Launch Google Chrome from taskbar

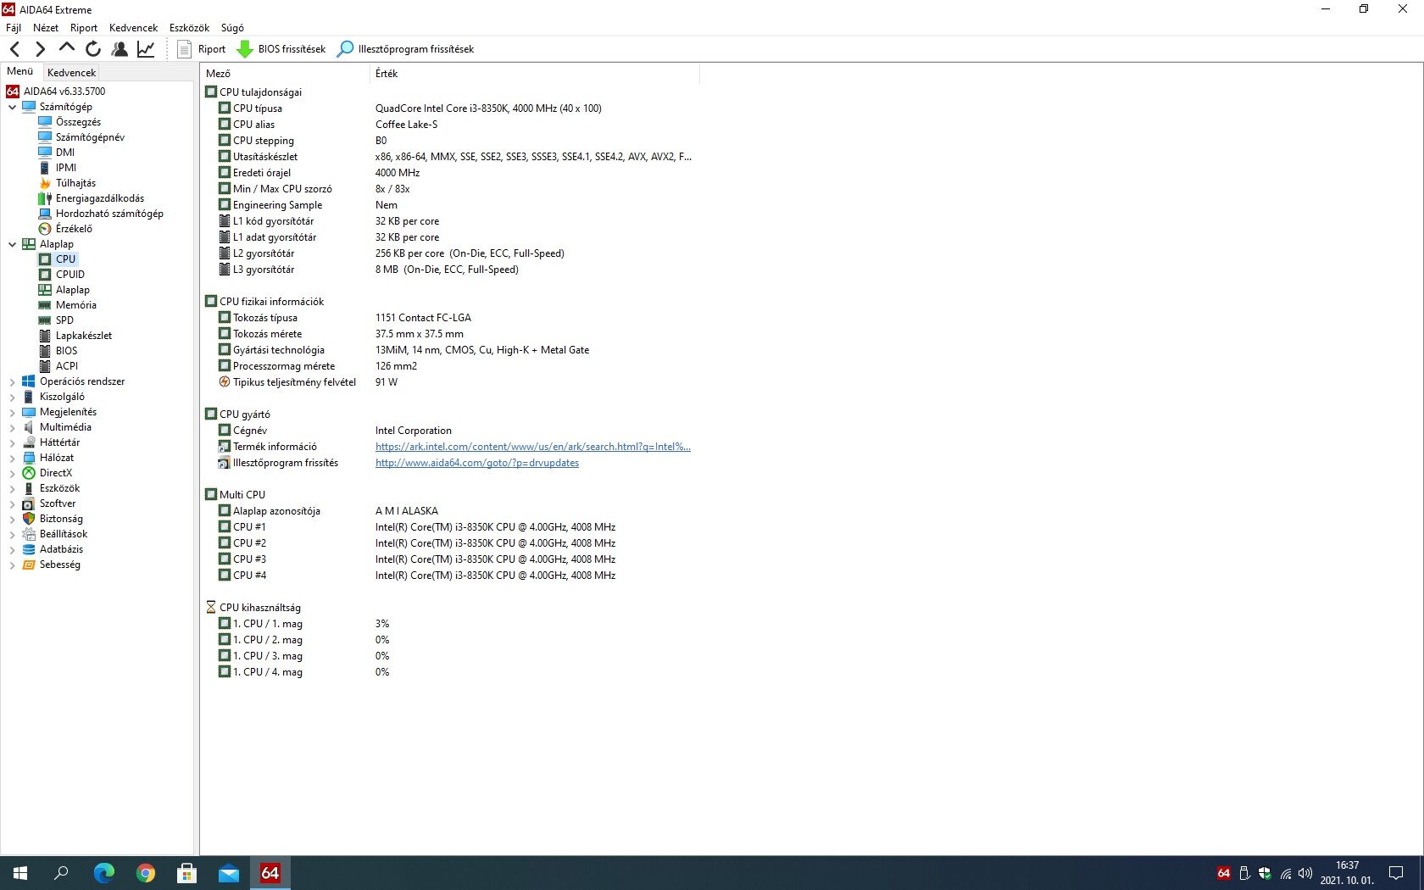[x=146, y=873]
